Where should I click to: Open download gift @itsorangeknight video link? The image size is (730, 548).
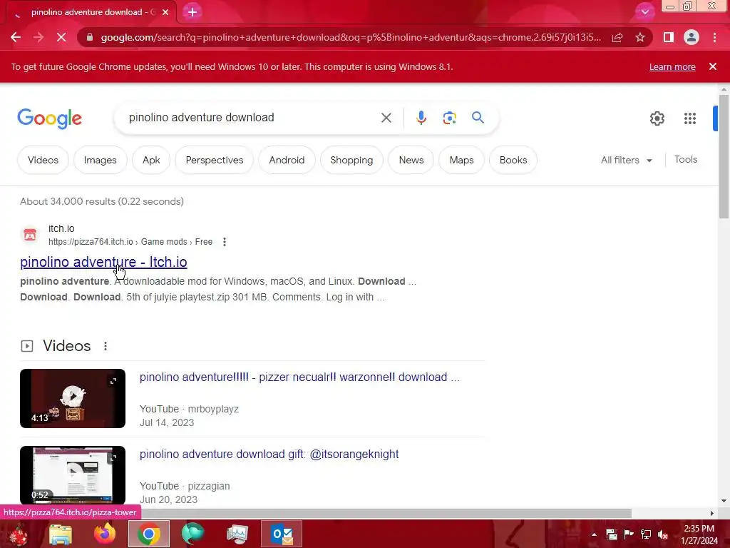(269, 454)
